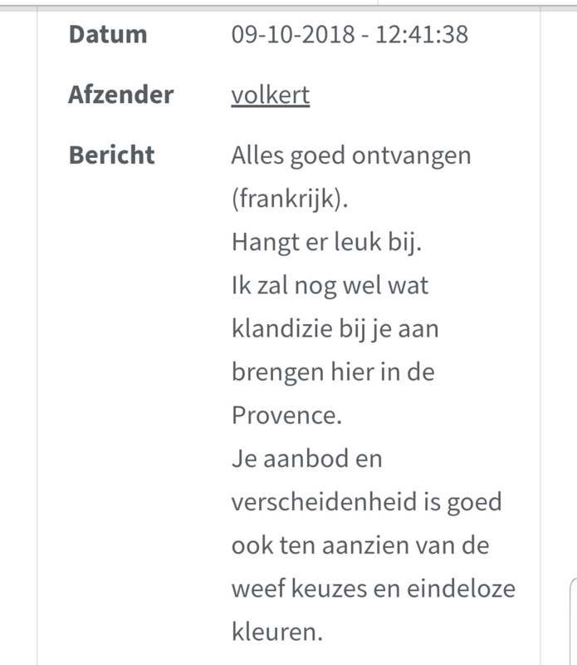Click the word '(frankrijk).' in the message
The width and height of the screenshot is (577, 665).
point(290,199)
